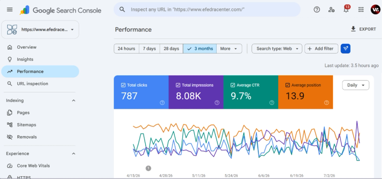
Task: Open help tooltip on Average CTR card
Action: click(x=272, y=103)
